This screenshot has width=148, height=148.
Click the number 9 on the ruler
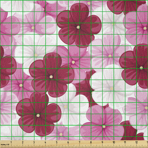pyautogui.click(x=102, y=142)
